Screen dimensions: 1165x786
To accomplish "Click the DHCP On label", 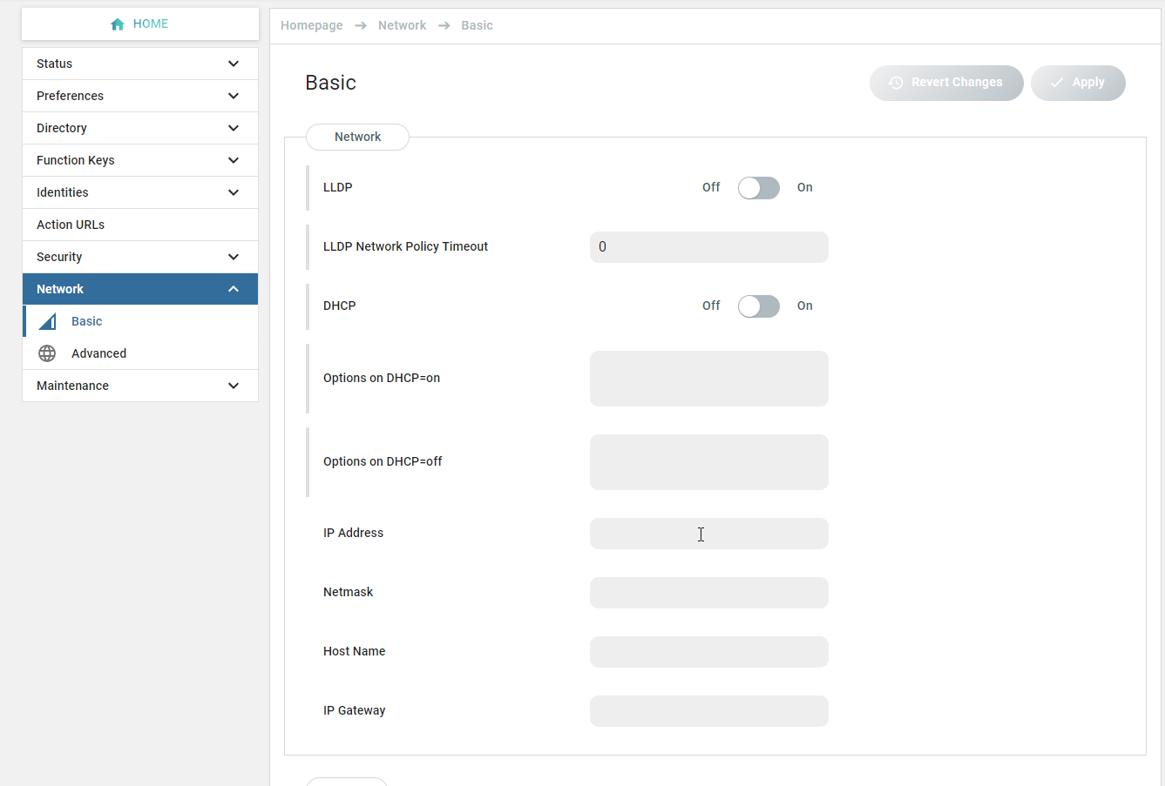I will point(805,306).
